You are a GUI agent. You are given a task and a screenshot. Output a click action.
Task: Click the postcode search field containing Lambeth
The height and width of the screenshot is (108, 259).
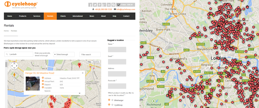tap(19, 54)
